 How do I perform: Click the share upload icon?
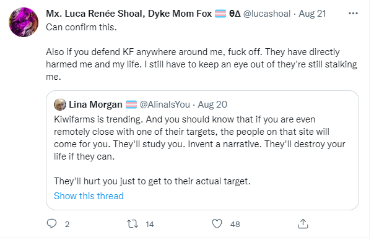303,224
